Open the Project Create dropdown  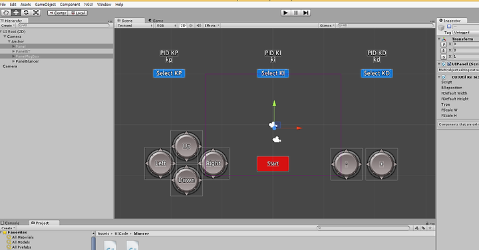(x=7, y=228)
